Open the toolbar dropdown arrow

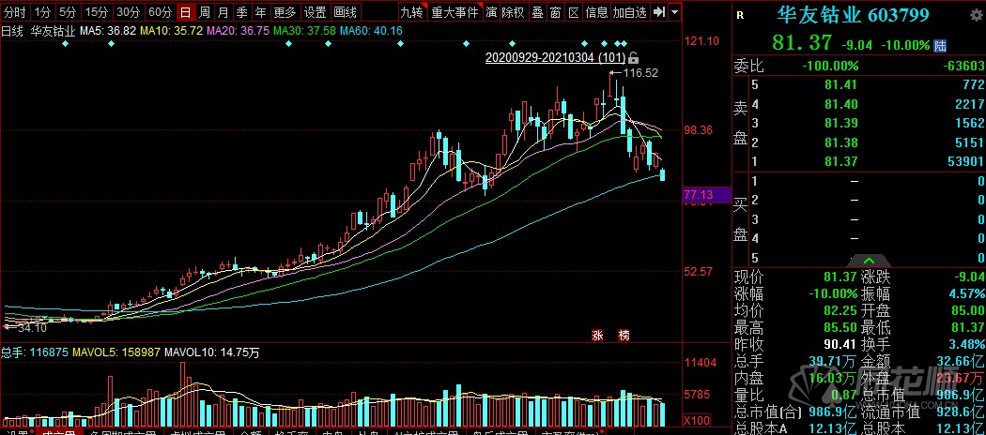[675, 12]
